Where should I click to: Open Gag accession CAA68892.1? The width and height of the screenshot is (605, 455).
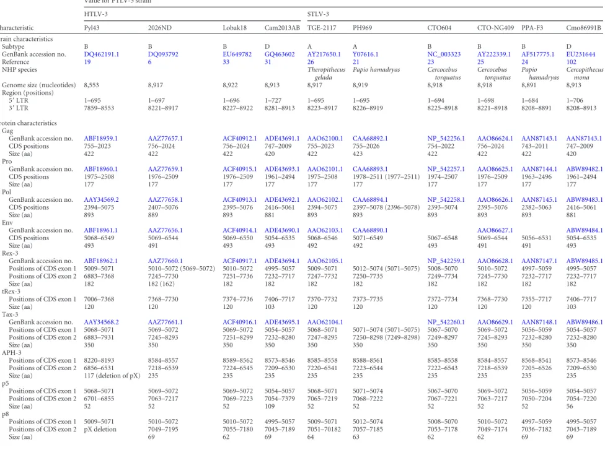coord(370,138)
